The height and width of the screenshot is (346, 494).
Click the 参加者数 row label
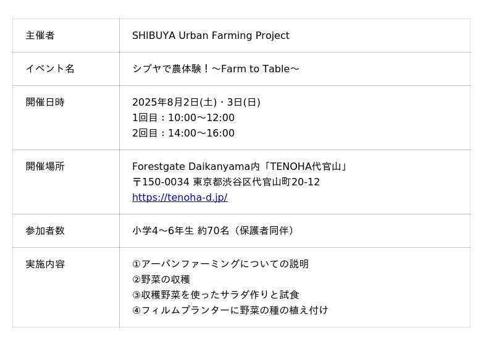coord(45,231)
